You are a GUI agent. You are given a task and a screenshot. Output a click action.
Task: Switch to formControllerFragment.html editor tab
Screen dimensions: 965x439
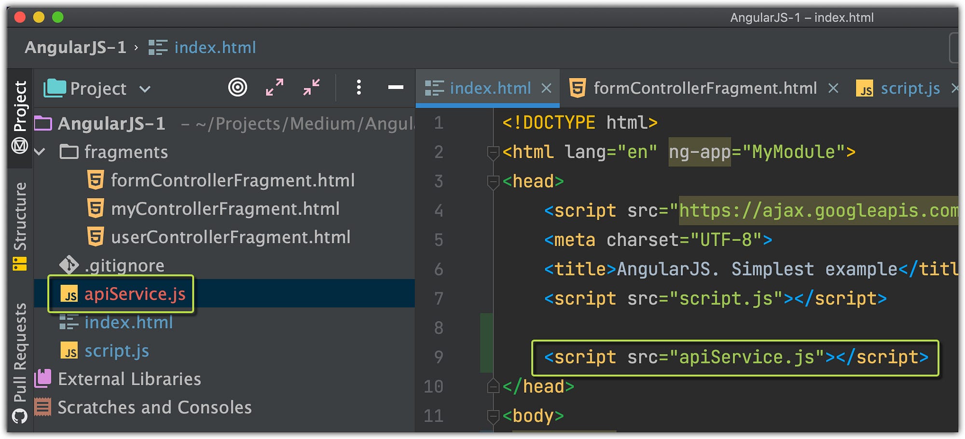705,88
